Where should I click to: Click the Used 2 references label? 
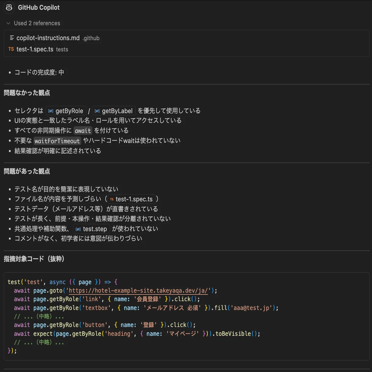click(37, 23)
